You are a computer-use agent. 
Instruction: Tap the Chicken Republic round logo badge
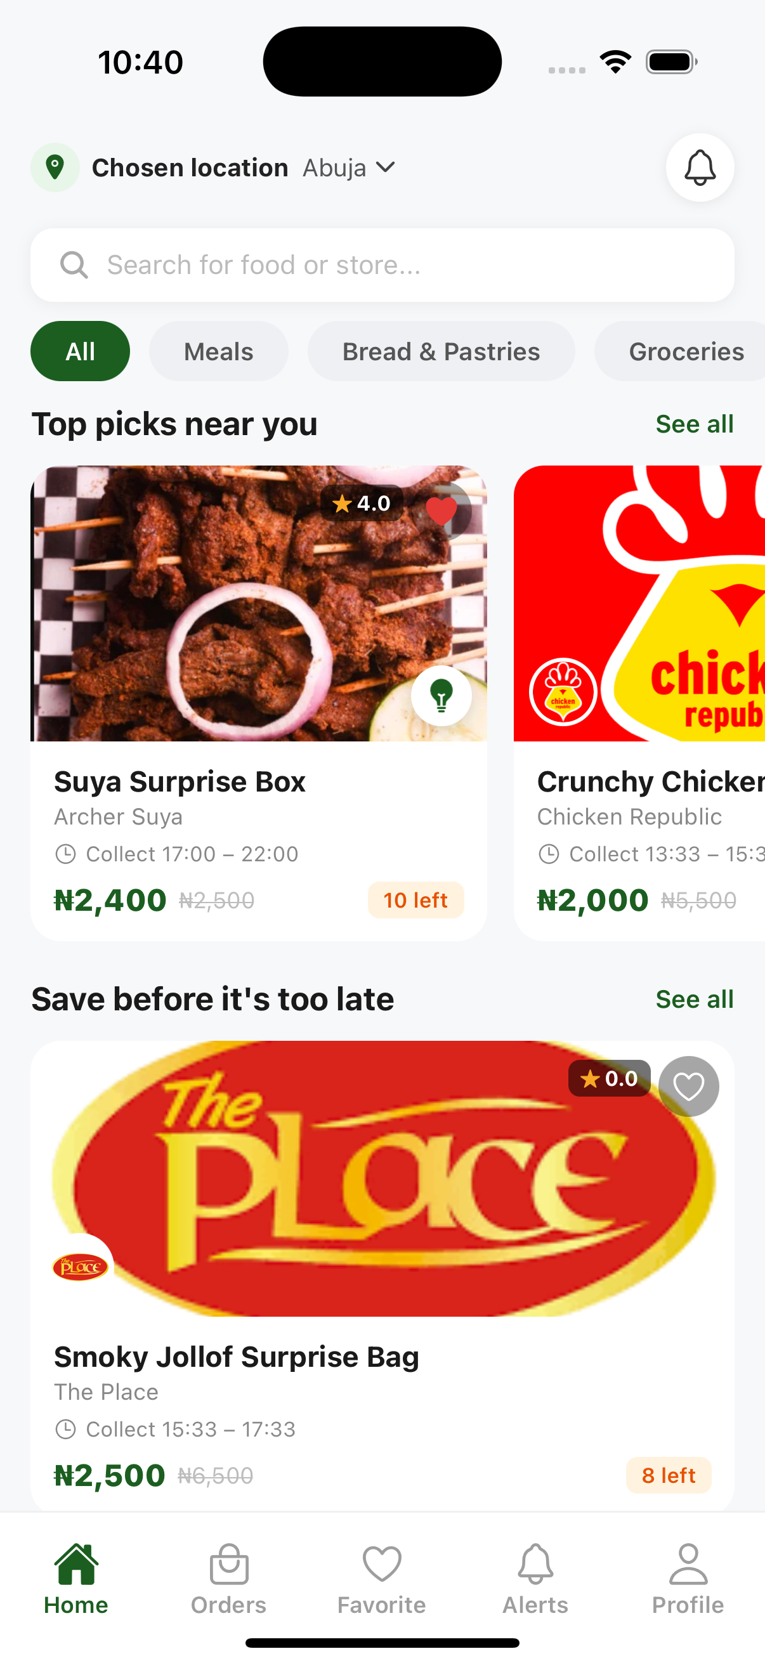point(563,692)
